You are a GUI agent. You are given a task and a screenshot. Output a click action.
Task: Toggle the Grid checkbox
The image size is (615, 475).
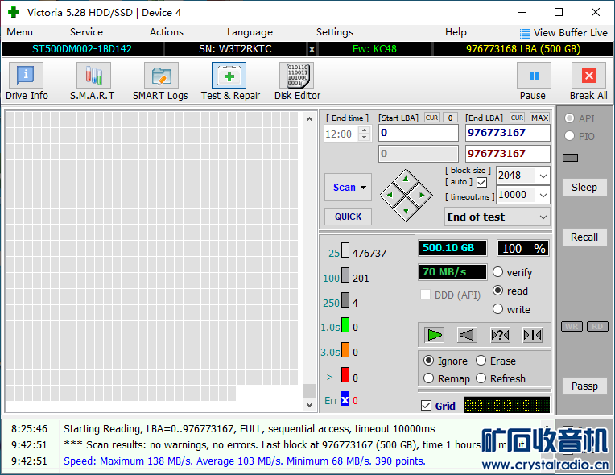click(x=427, y=406)
